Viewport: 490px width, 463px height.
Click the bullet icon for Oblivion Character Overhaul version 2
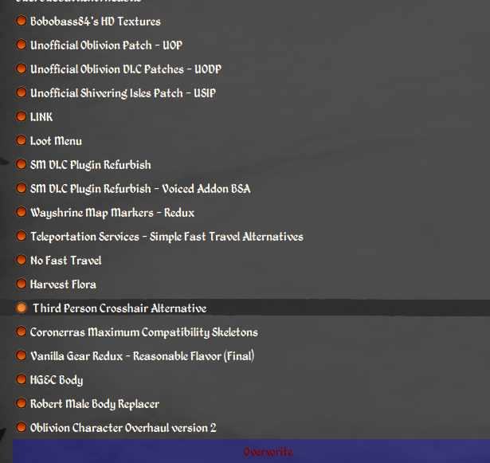point(22,427)
